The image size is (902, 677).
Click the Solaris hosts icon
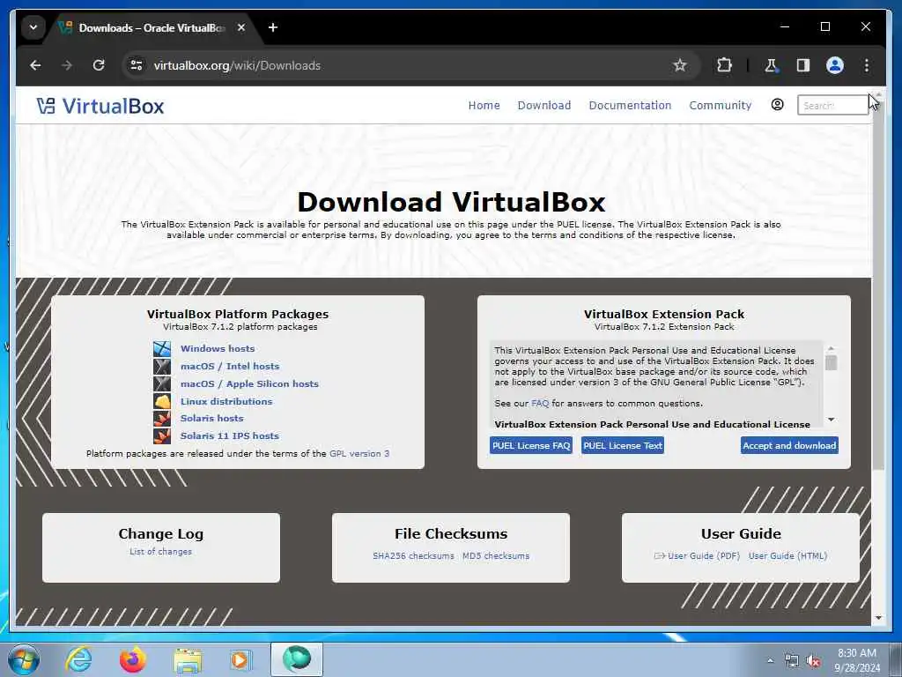click(162, 419)
